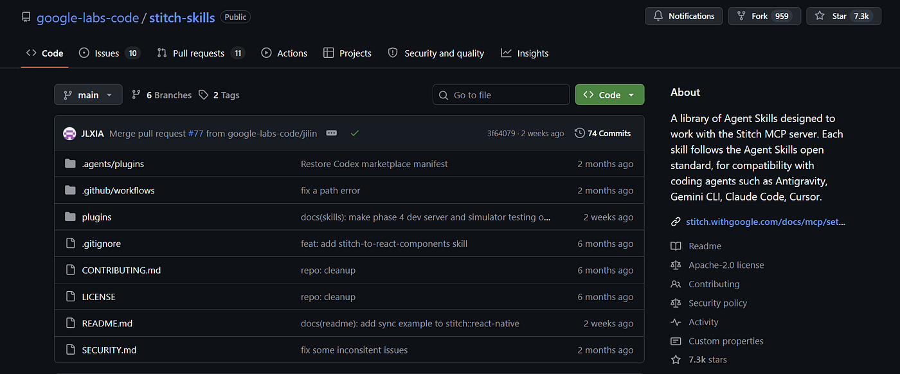Screen dimensions: 900x374
Task: Click the file icon next to SECURITY.md
Action: (71, 350)
